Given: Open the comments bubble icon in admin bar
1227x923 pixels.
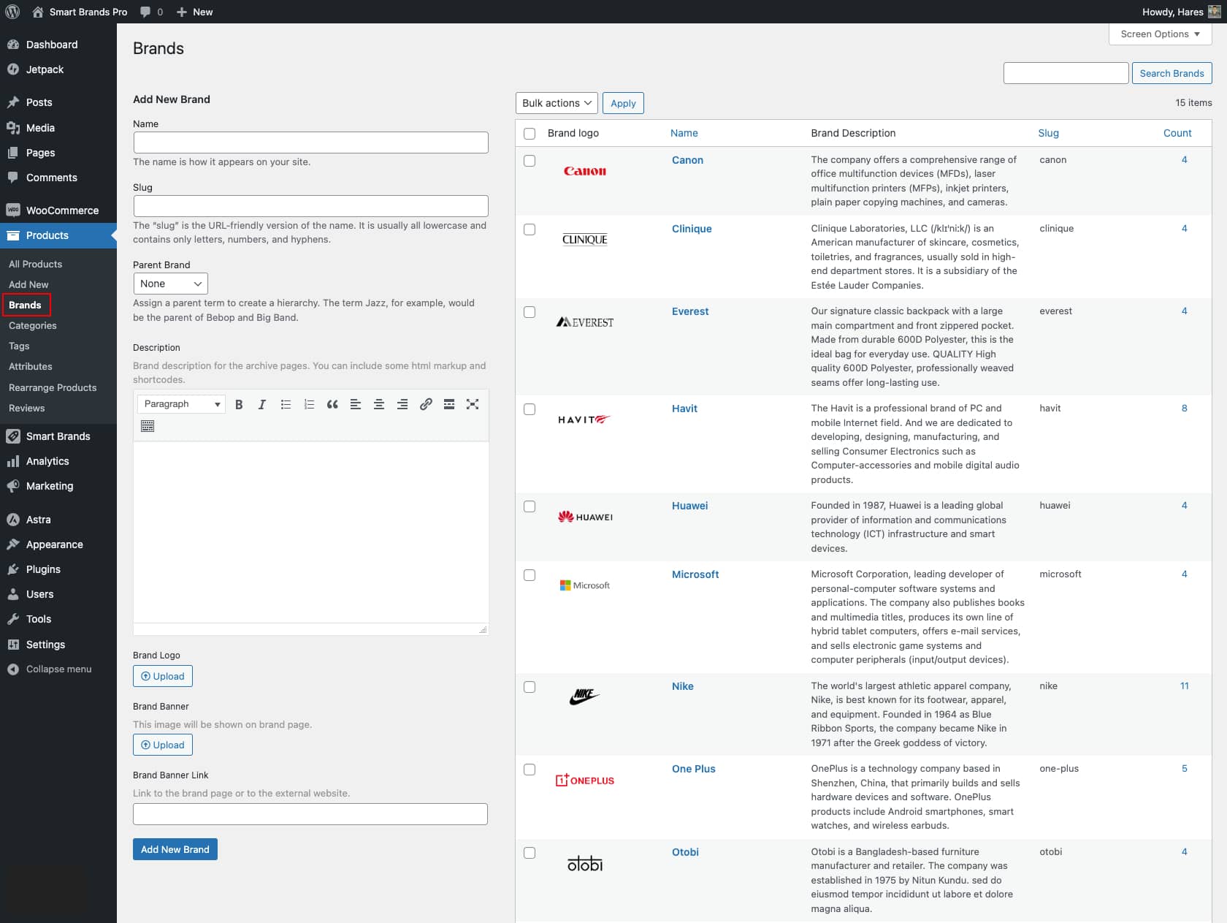Looking at the screenshot, I should [x=145, y=12].
